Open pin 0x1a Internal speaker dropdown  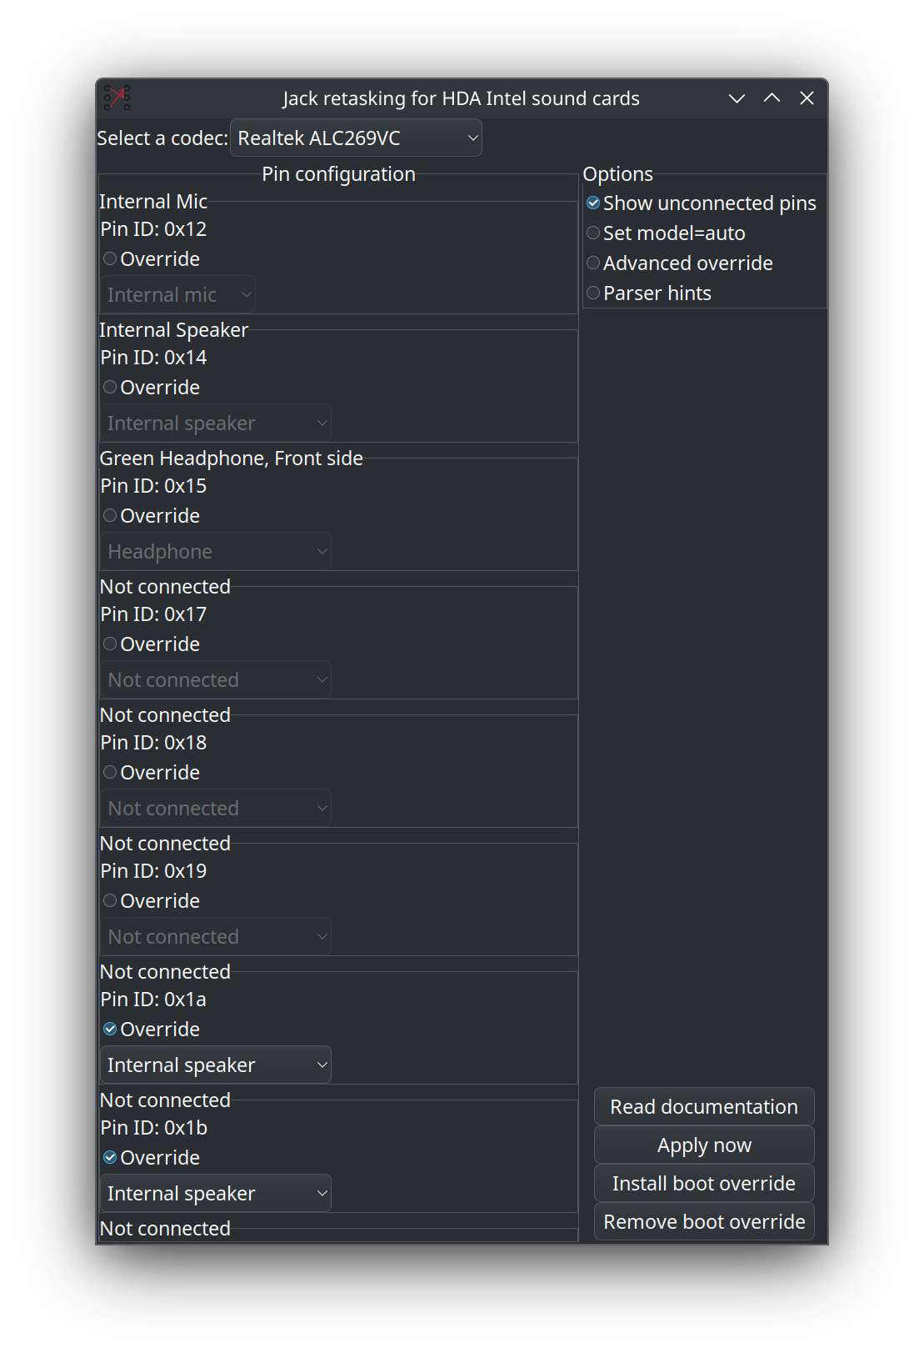tap(215, 1064)
